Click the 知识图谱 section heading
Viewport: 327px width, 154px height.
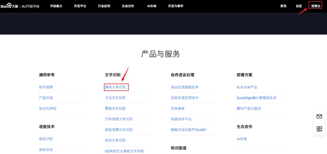point(179,148)
